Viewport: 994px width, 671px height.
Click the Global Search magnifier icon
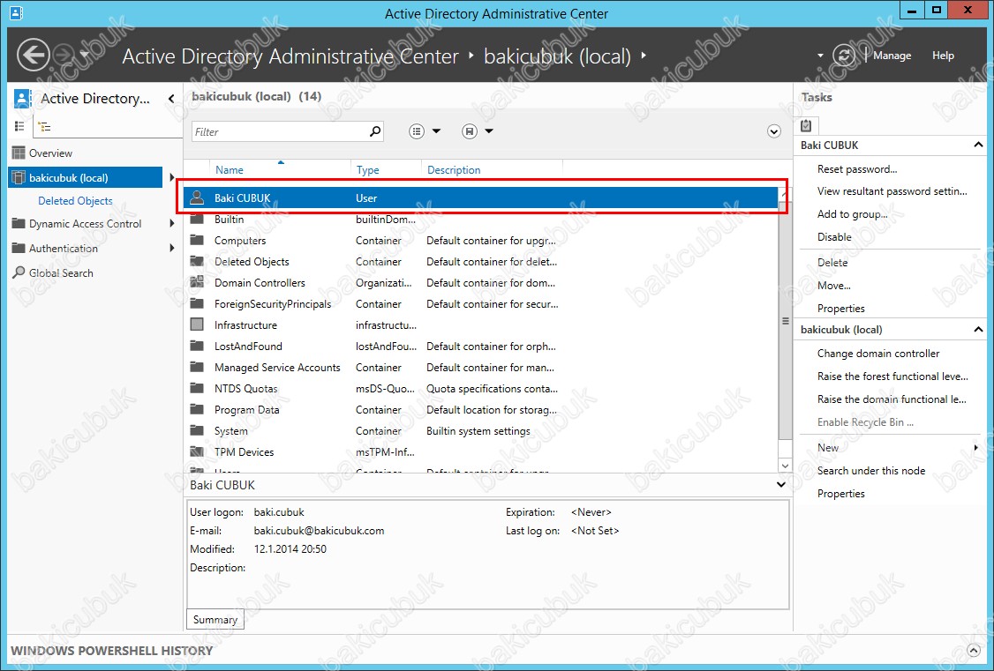tap(19, 272)
